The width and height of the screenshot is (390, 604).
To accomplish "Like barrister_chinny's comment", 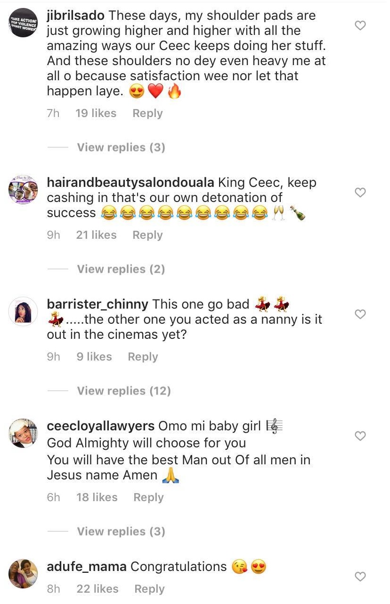I will coord(360,314).
